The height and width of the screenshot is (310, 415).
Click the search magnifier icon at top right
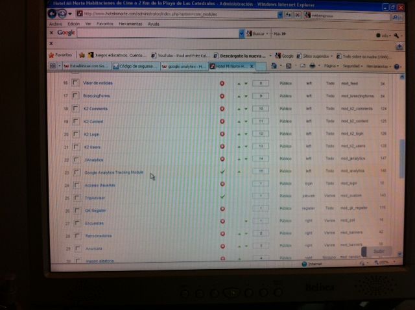tap(395, 18)
